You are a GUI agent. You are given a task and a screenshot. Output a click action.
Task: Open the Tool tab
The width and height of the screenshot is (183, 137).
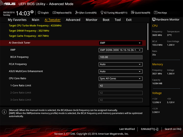pyautogui.click(x=118, y=20)
